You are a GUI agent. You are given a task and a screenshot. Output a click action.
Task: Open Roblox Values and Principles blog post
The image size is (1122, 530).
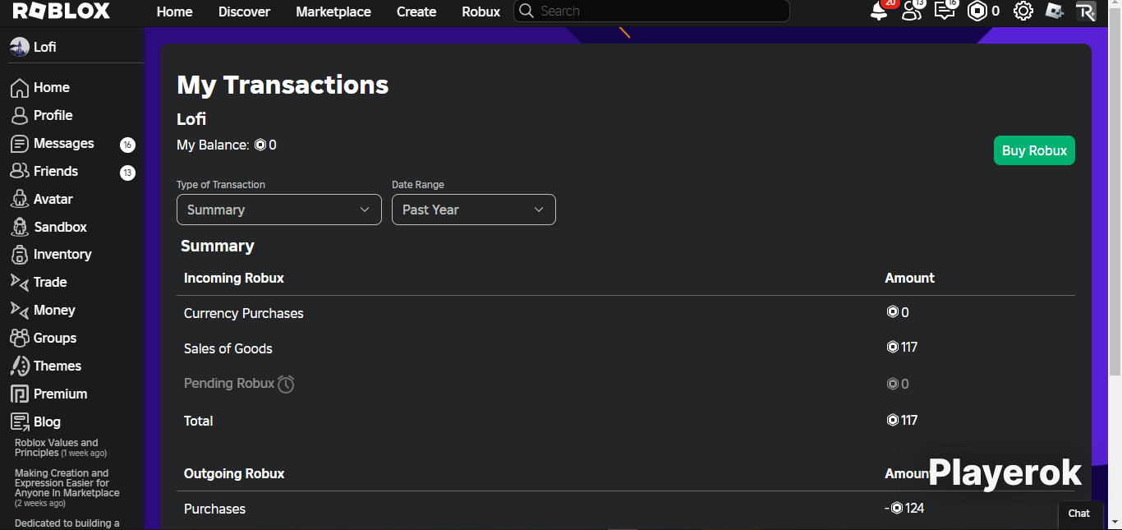click(61, 448)
